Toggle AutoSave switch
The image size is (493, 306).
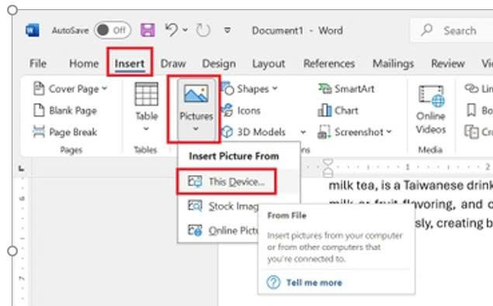pos(113,30)
